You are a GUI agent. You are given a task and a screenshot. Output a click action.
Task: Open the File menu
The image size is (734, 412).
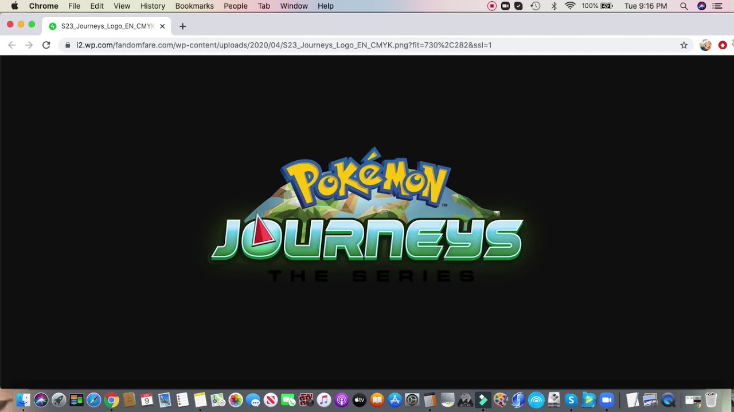coord(74,6)
